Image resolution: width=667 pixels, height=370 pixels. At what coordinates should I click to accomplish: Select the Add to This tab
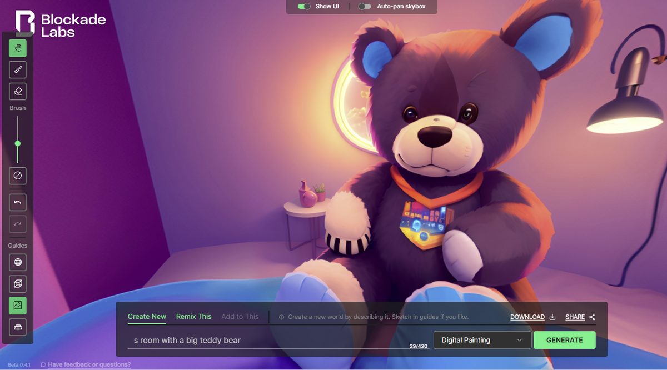click(240, 317)
